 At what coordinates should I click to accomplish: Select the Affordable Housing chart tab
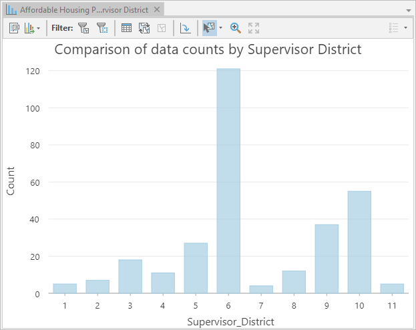point(84,10)
